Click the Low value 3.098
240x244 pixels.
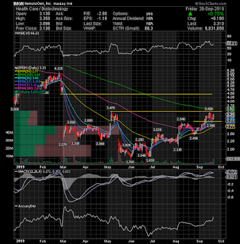[x=44, y=24]
